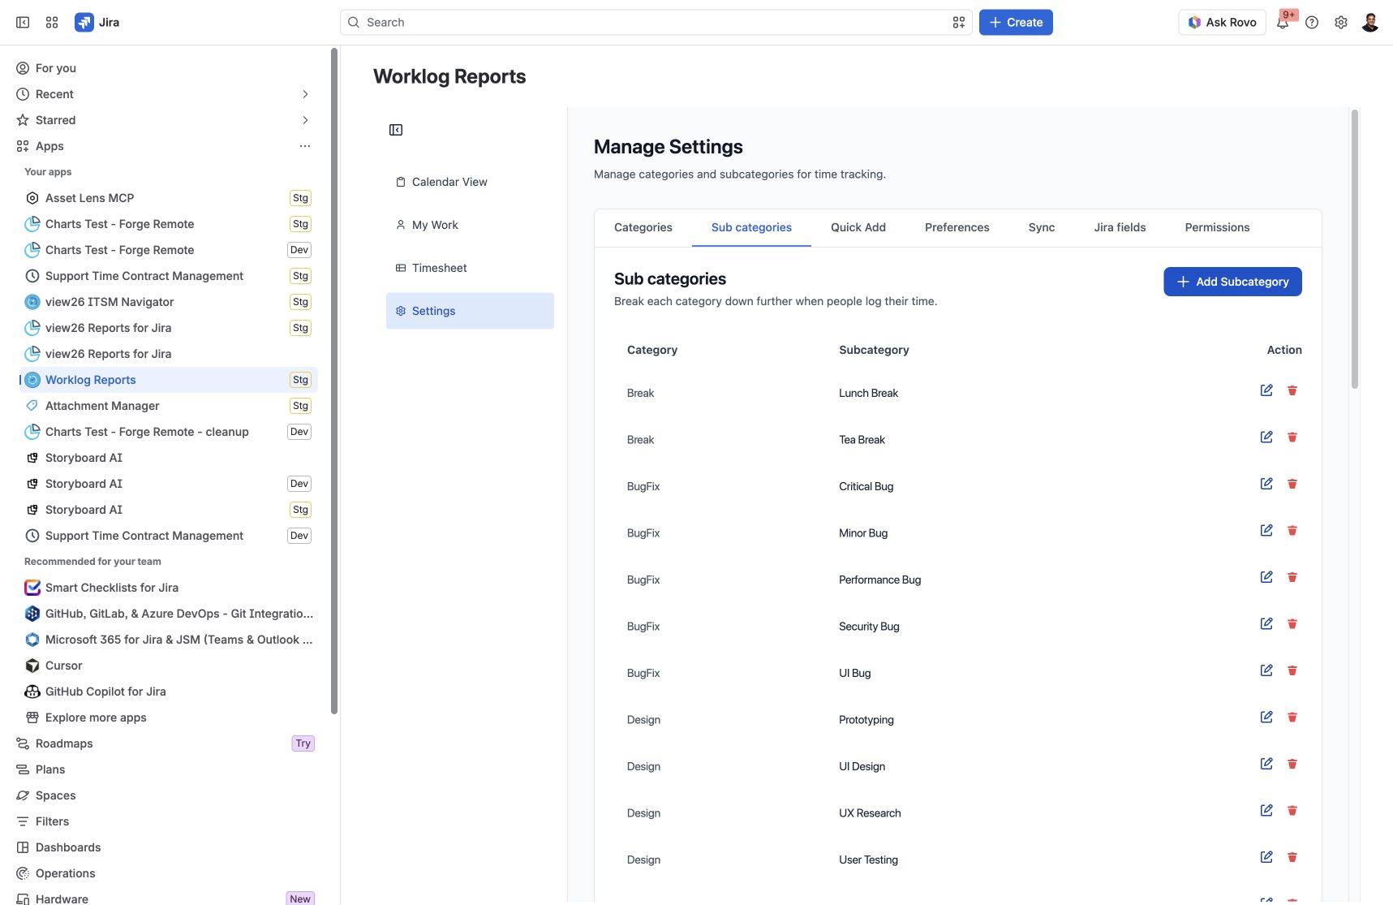Viewport: 1393px width, 905px height.
Task: Expand the Starred section chevron
Action: (305, 120)
